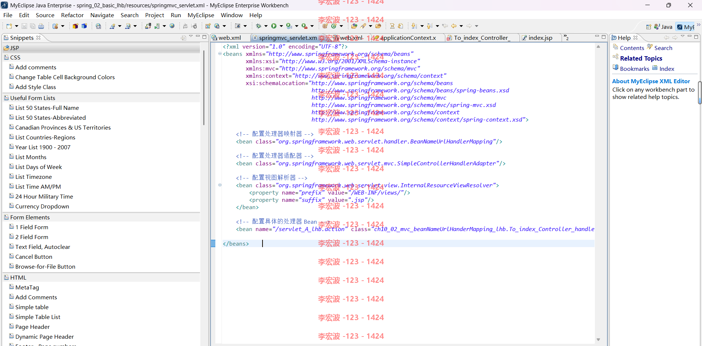Click the Debug bug icon
The height and width of the screenshot is (346, 702).
pos(258,26)
